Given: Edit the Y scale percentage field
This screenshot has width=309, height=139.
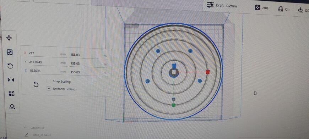Looking at the screenshot, I should [88, 64].
